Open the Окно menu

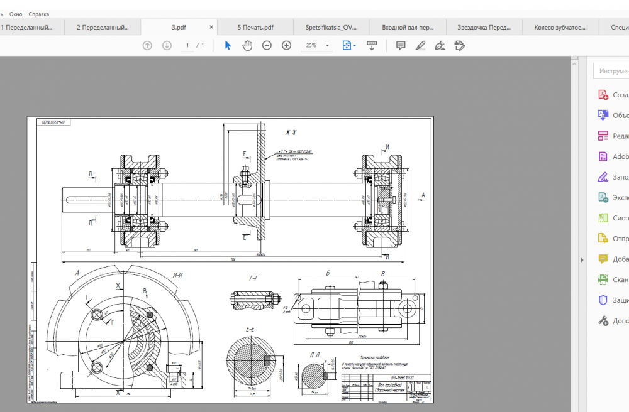pyautogui.click(x=16, y=14)
